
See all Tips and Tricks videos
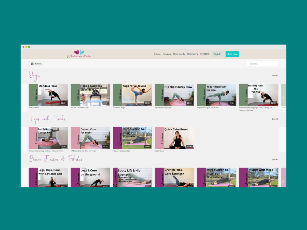(x=275, y=119)
